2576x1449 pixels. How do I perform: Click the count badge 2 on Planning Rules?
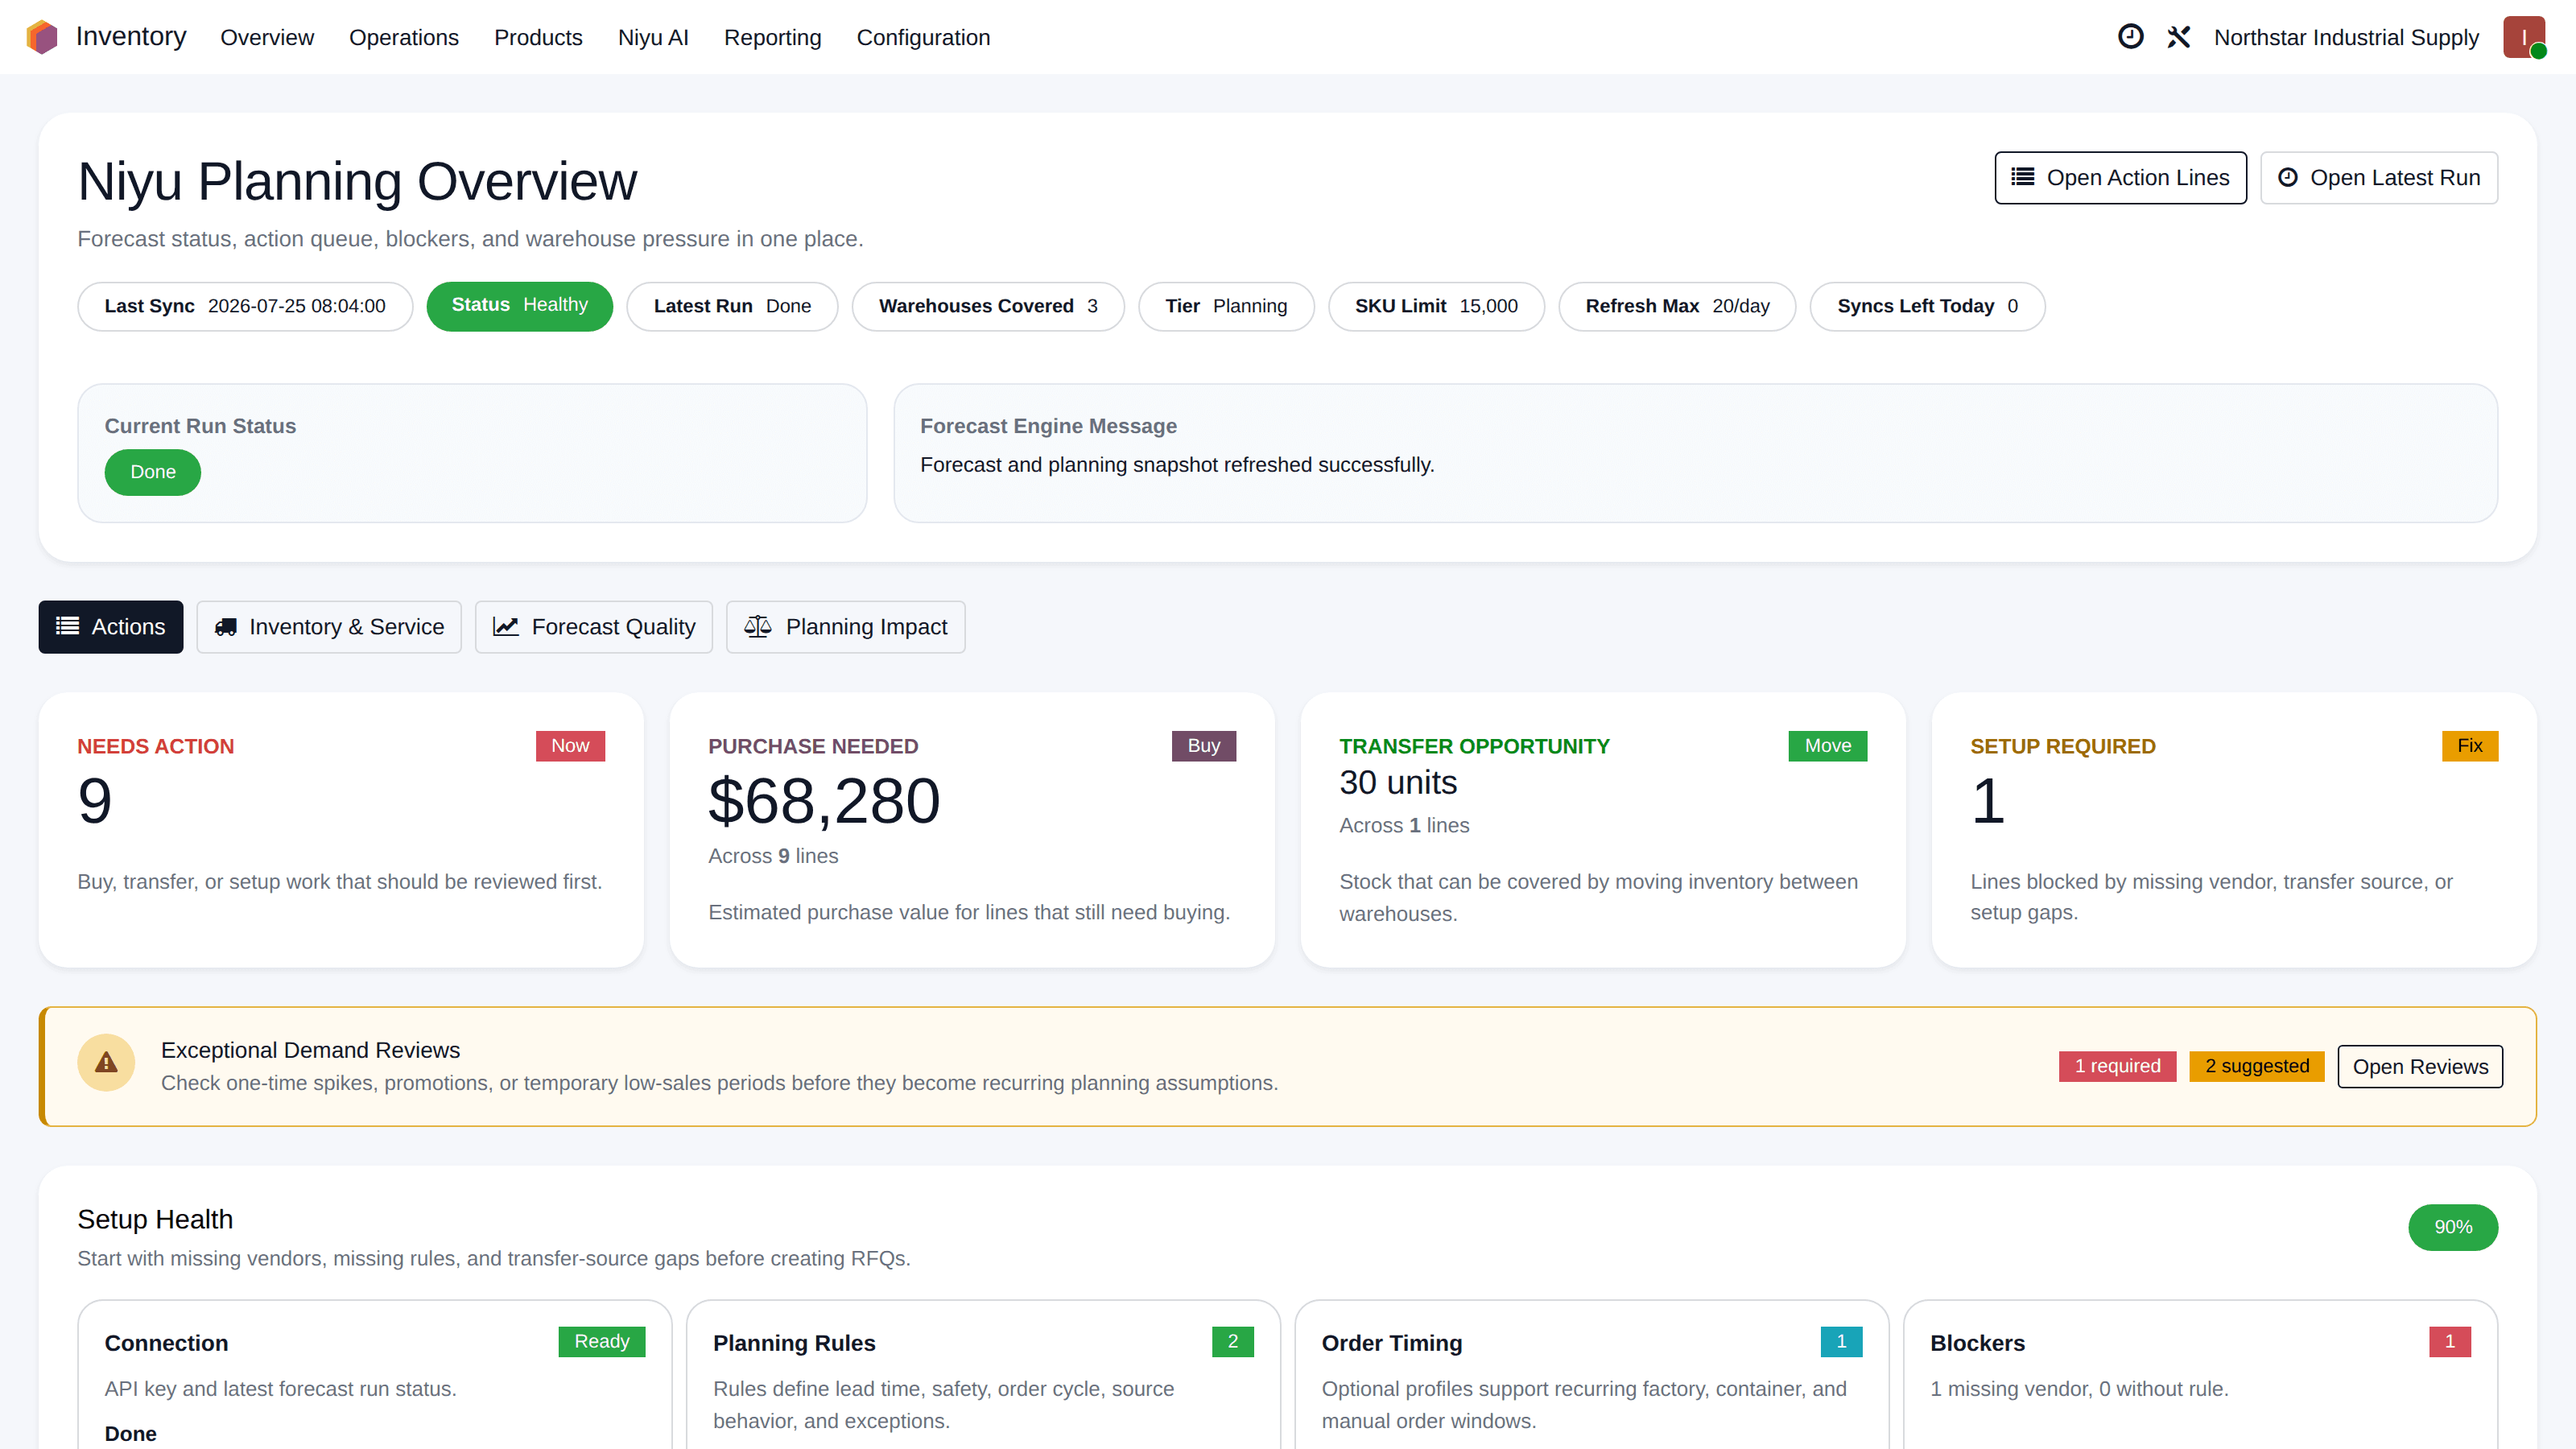(1233, 1342)
